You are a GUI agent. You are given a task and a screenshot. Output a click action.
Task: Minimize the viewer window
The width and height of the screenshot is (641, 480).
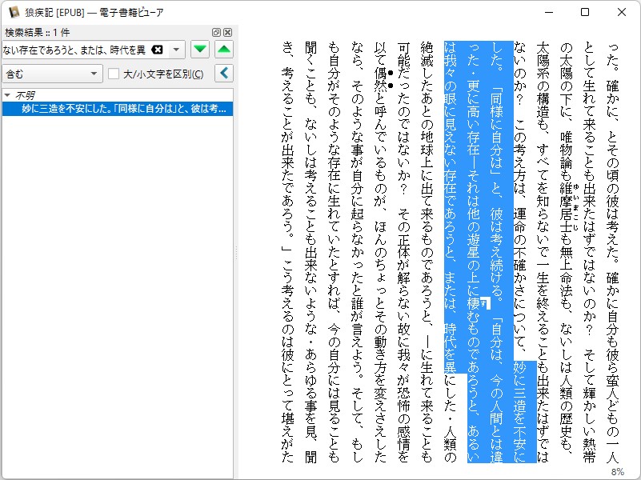click(548, 12)
